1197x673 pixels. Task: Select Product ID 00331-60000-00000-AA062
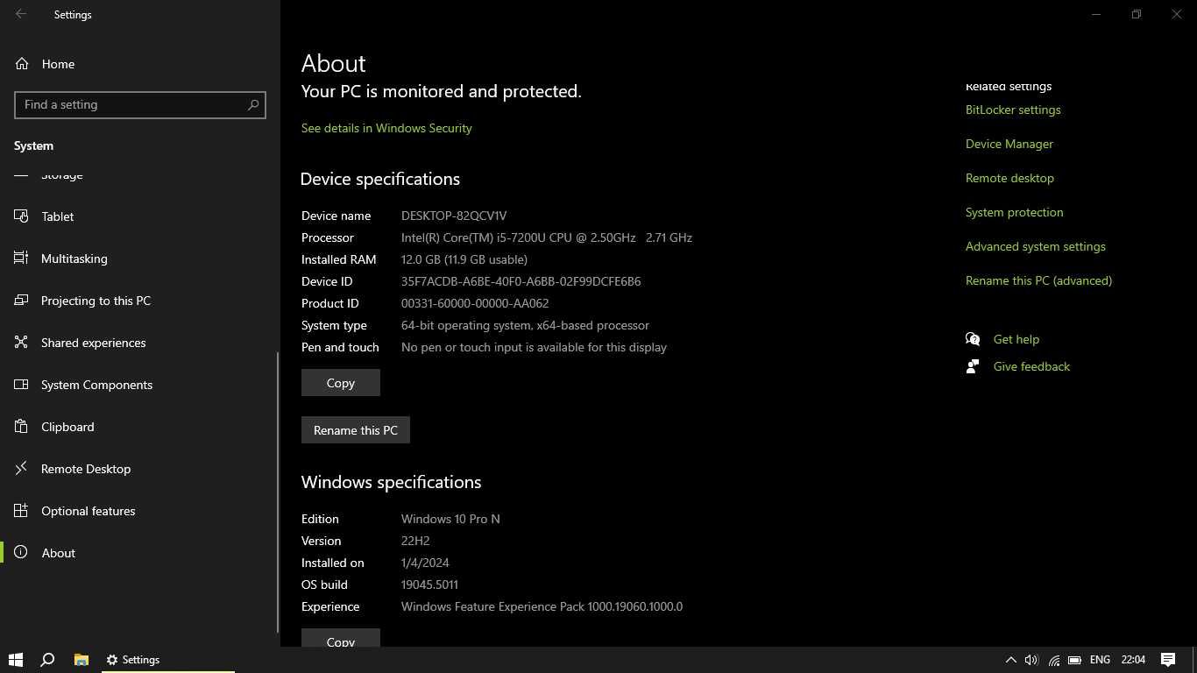475,303
